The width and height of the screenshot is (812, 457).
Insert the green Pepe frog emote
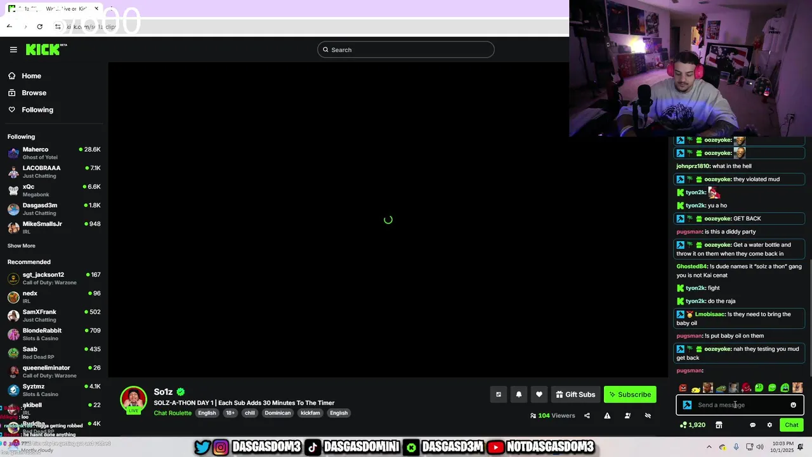click(x=721, y=388)
